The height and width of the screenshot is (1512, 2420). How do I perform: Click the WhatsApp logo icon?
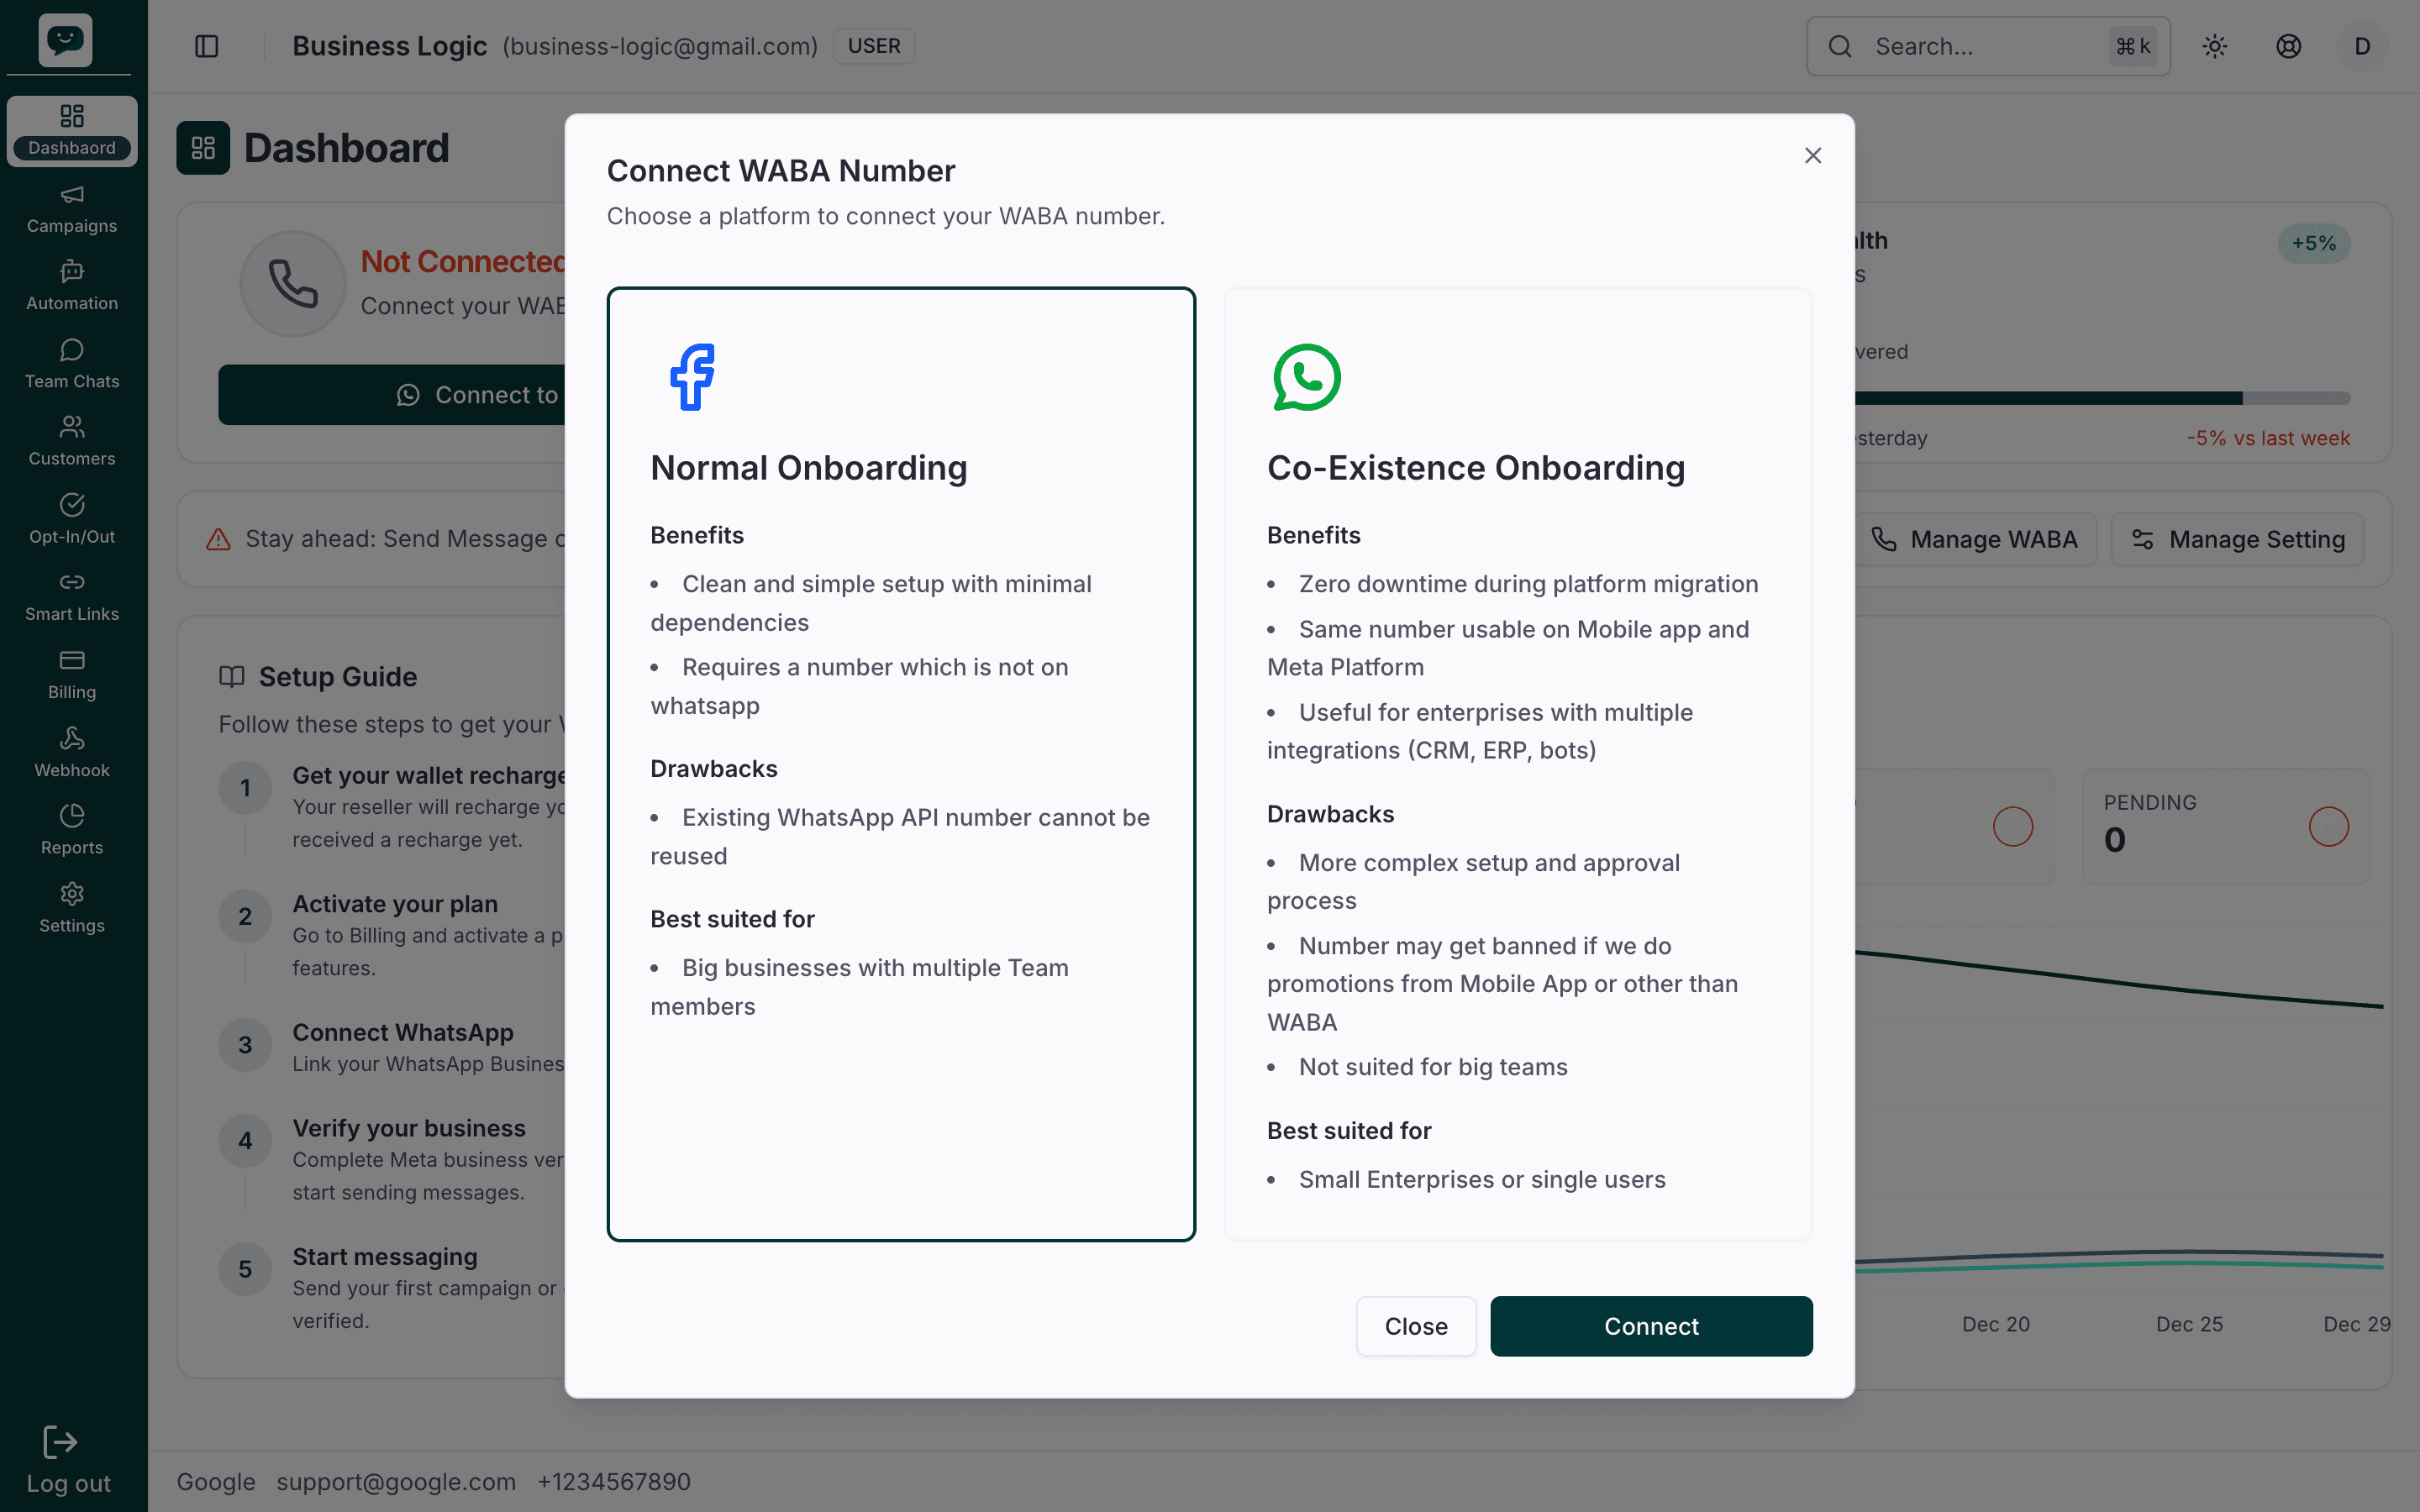1307,377
